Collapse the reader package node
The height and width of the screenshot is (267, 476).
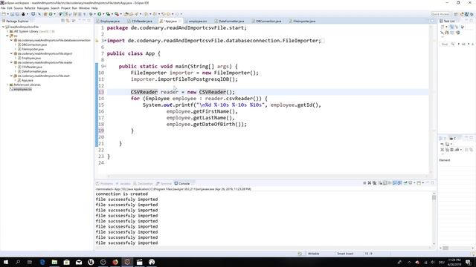12,62
